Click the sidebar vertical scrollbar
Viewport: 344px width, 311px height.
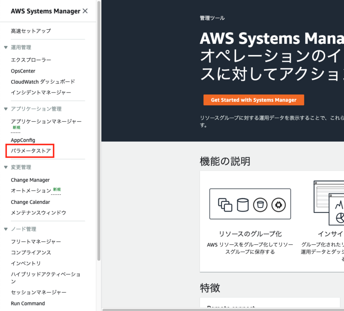point(99,131)
